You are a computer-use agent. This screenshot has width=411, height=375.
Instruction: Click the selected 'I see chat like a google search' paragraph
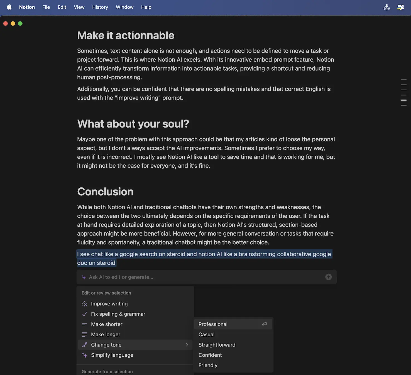[x=204, y=259]
